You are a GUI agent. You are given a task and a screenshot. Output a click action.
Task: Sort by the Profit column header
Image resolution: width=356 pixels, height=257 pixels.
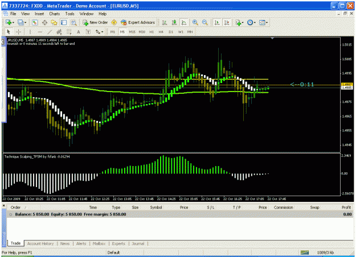[346, 208]
